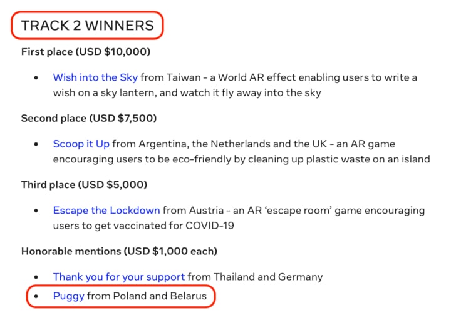Open the Wish into the Sky link
The height and width of the screenshot is (318, 451).
coord(95,77)
